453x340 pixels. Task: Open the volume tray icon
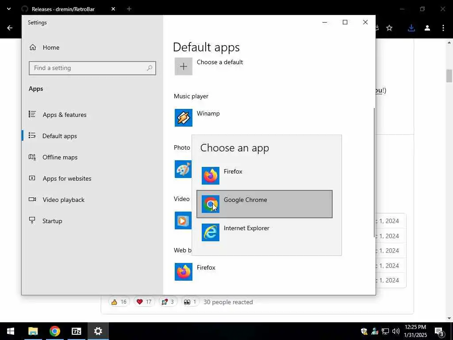coord(396,331)
